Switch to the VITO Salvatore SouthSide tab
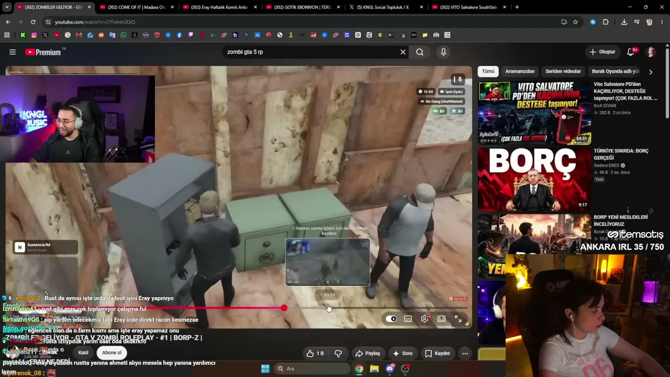Viewport: 670px width, 377px height. click(x=468, y=7)
